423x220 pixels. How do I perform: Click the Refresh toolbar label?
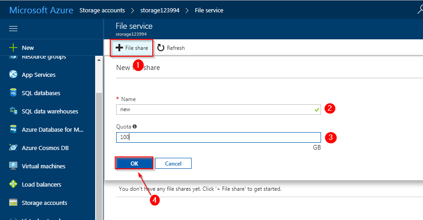coord(176,48)
